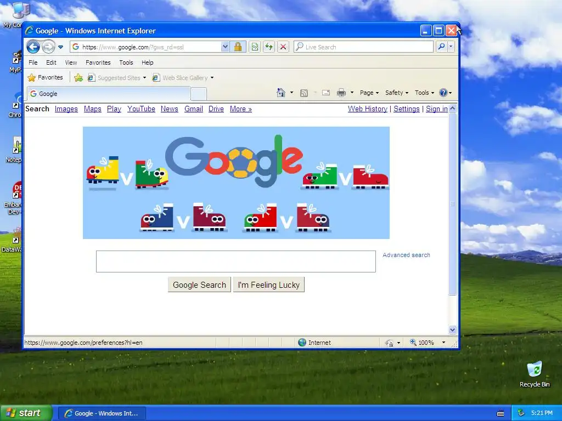Click the scrollbar up arrow

click(453, 108)
